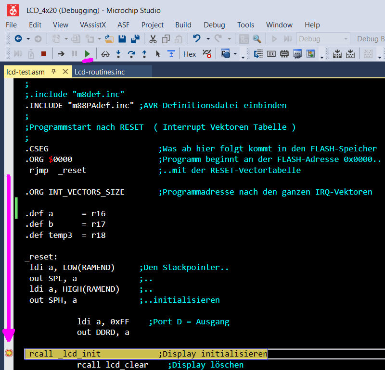Undo the last action
The width and height of the screenshot is (385, 370).
pos(197,39)
